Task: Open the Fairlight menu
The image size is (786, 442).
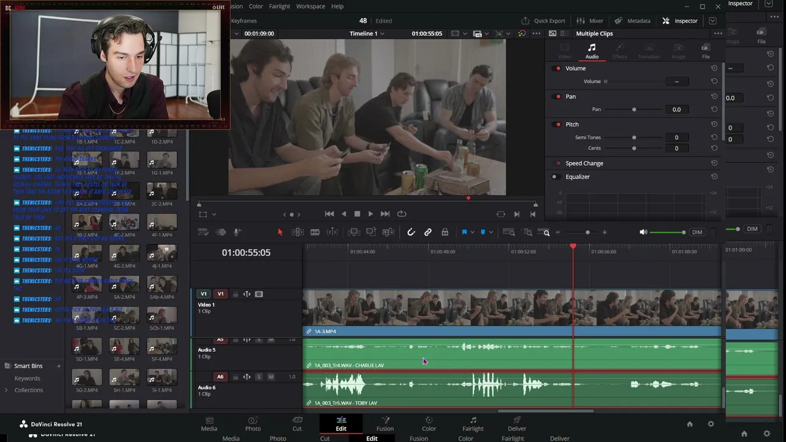Action: [279, 6]
